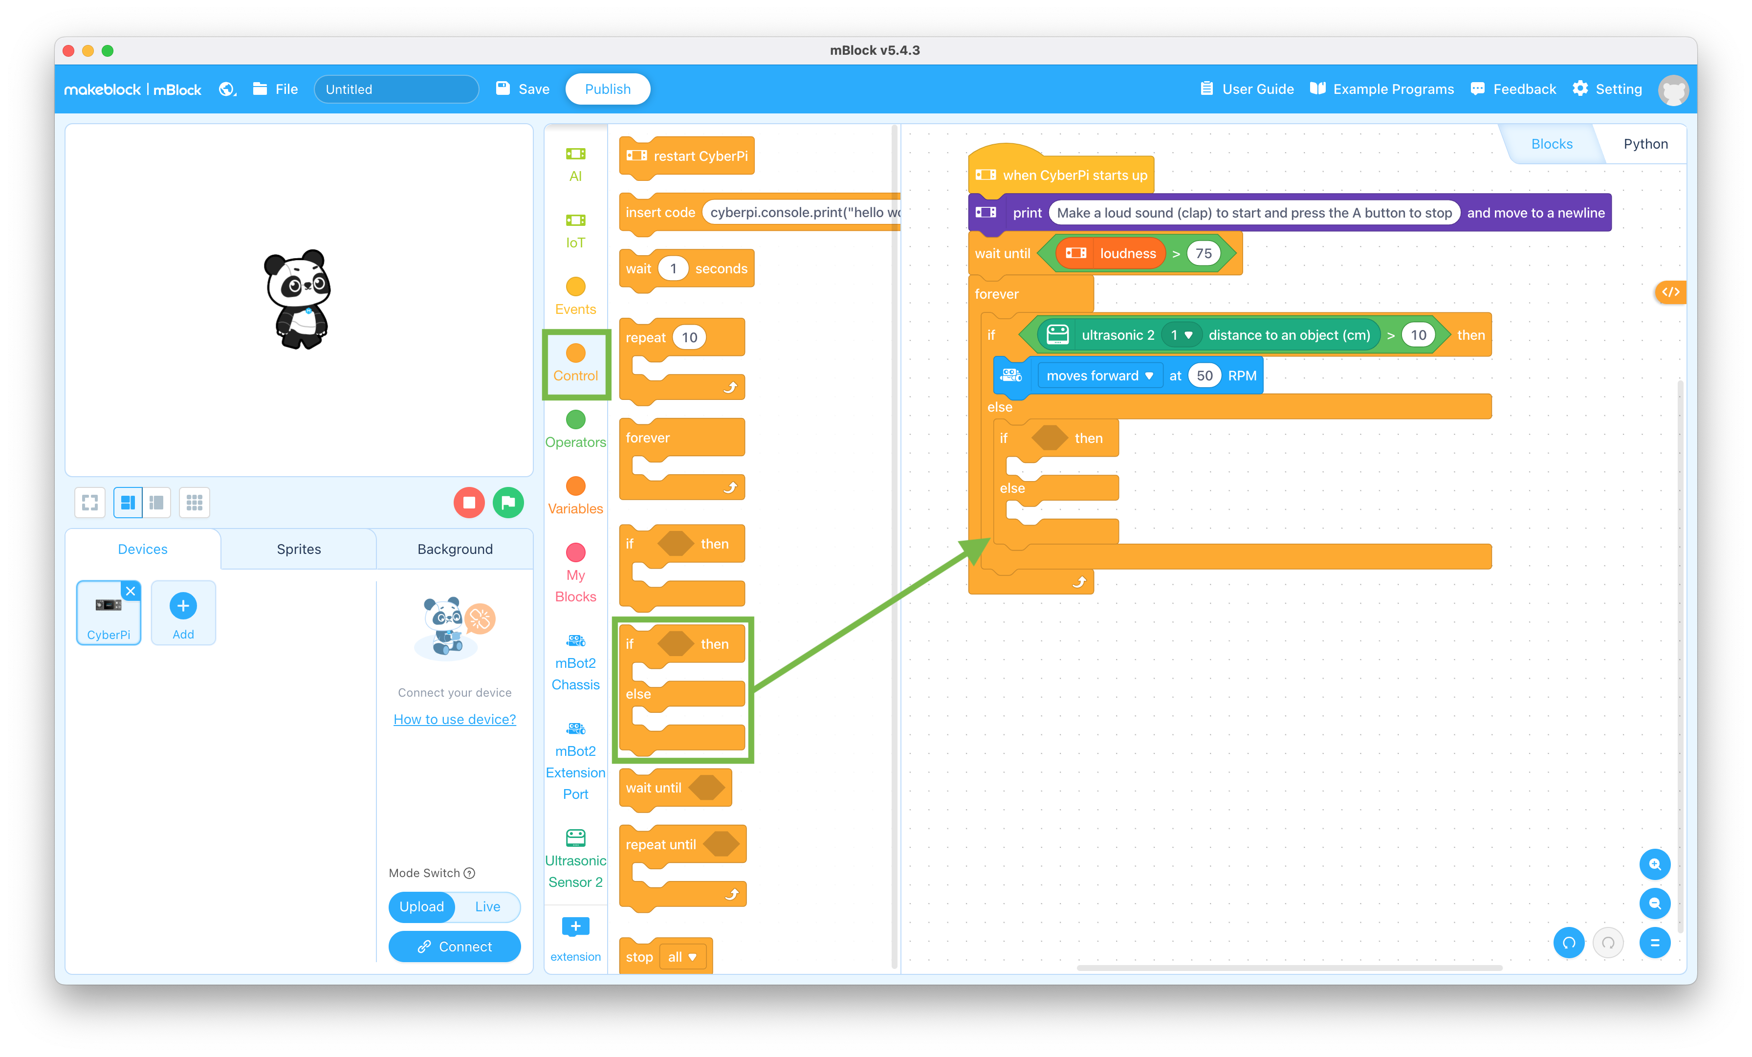Stop the running program
1752x1057 pixels.
(x=469, y=502)
